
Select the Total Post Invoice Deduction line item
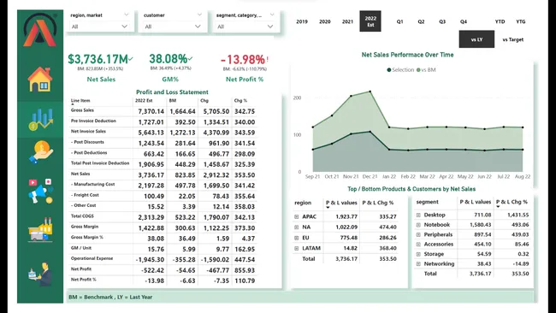point(100,163)
